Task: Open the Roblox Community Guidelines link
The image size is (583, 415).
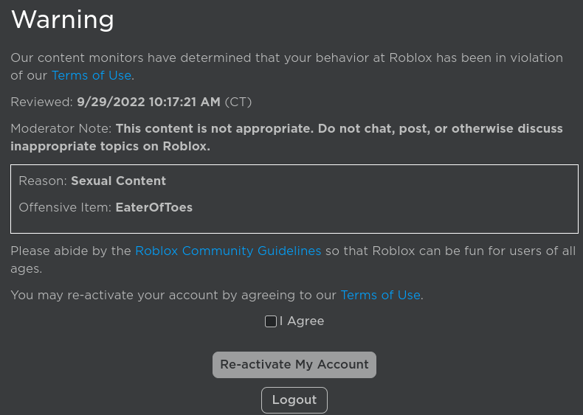Action: [228, 251]
